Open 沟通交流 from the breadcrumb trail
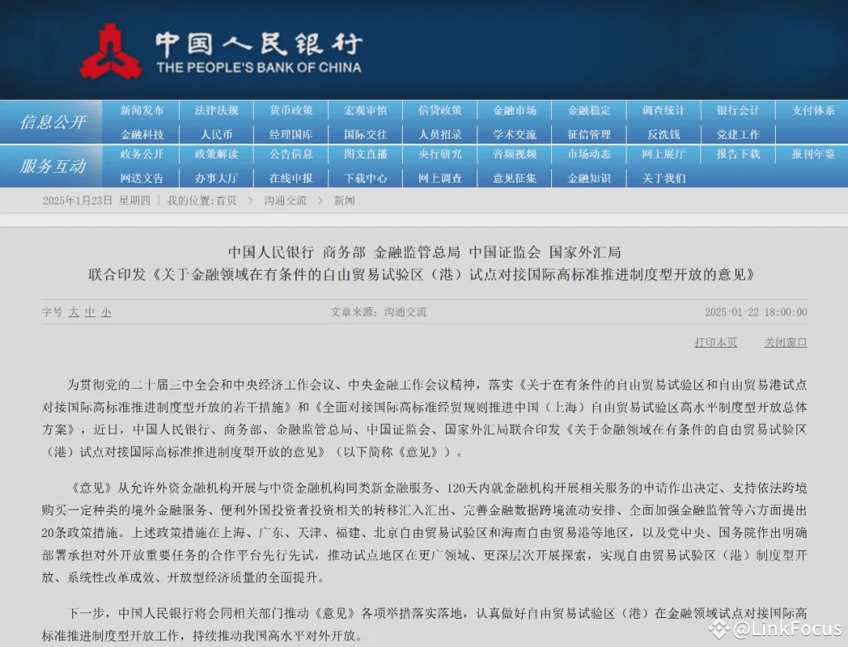 tap(284, 200)
